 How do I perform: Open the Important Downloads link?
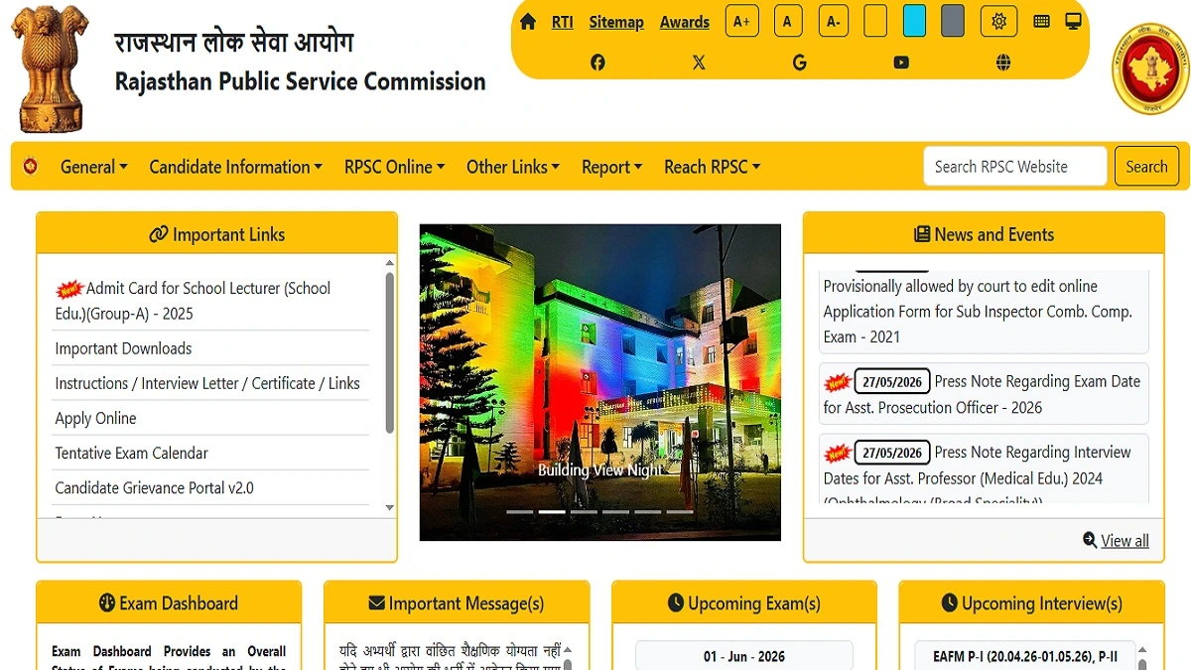point(123,348)
